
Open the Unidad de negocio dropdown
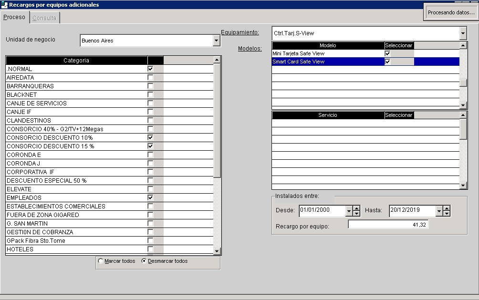(x=217, y=41)
